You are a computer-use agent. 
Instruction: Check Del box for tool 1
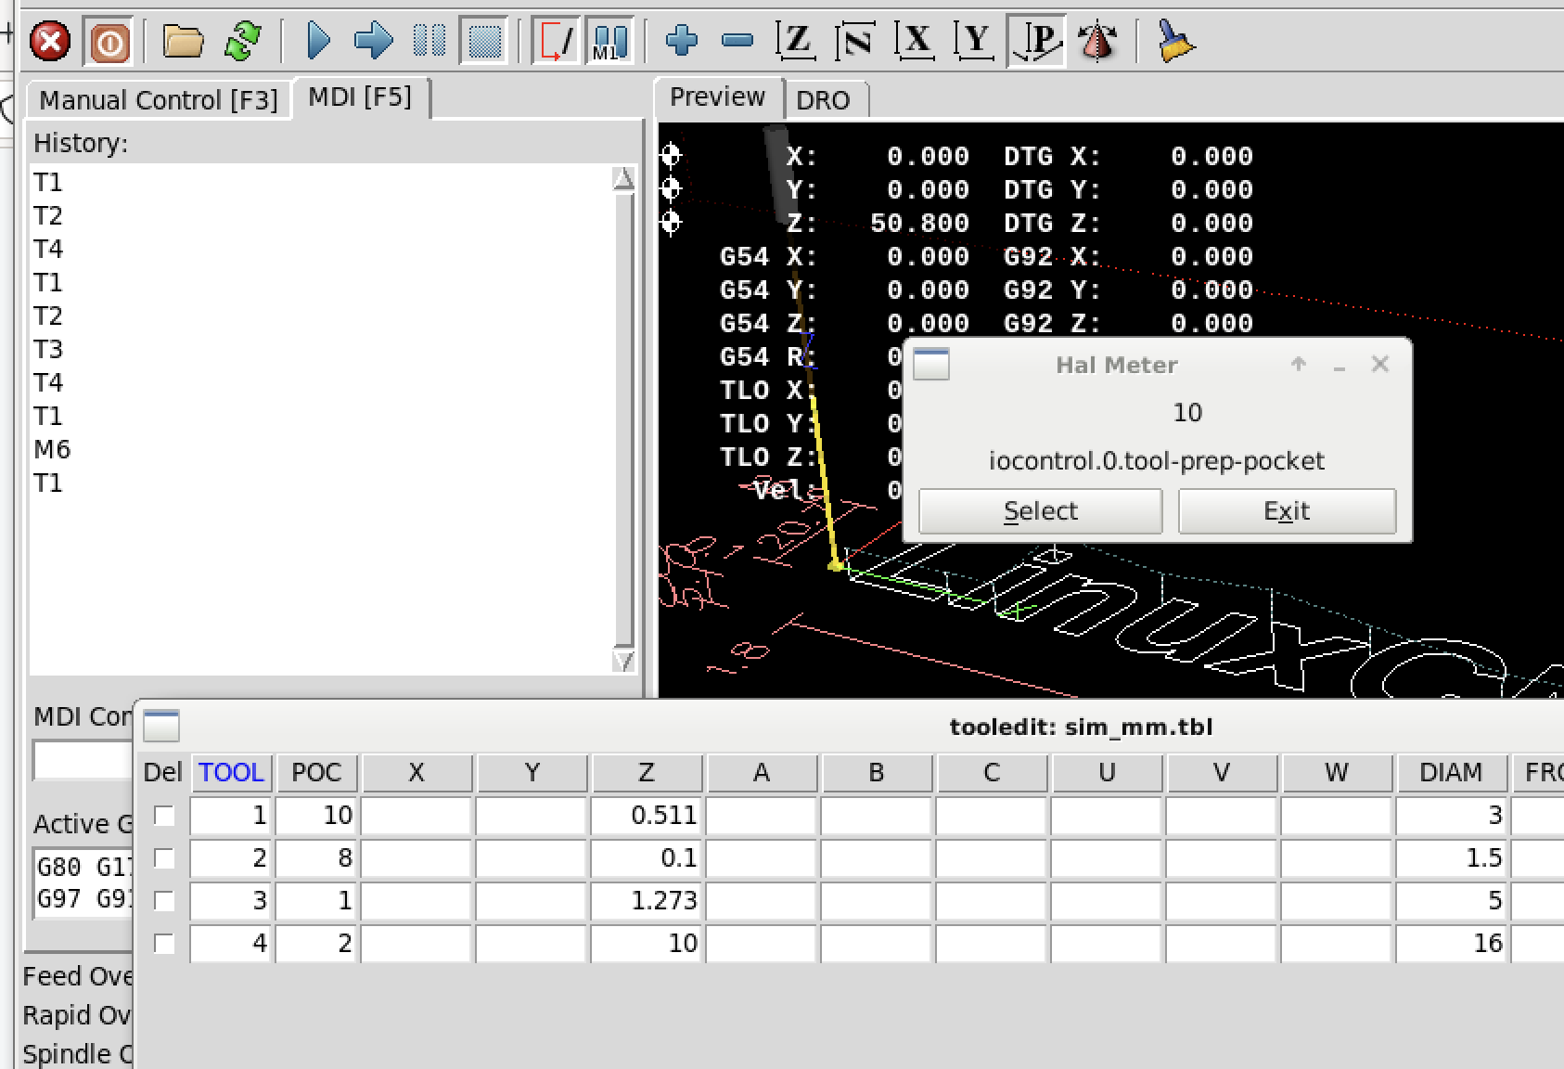(164, 816)
